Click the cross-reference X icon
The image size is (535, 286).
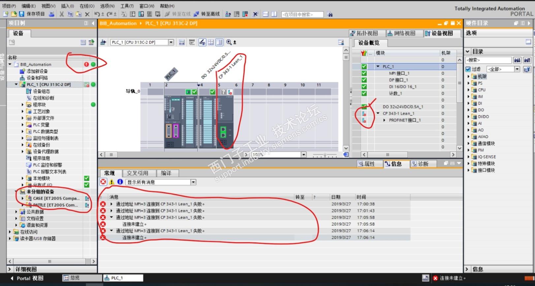pyautogui.click(x=255, y=14)
